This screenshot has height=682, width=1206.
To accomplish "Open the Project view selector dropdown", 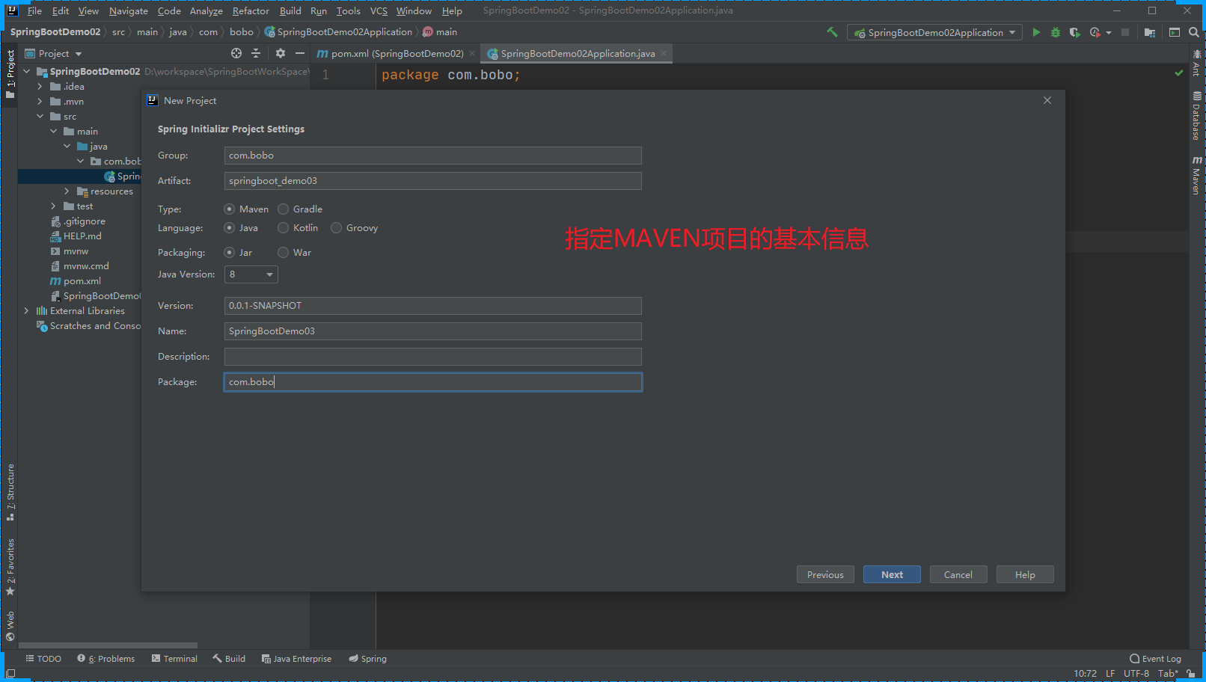I will [x=53, y=53].
